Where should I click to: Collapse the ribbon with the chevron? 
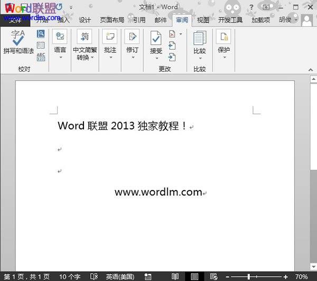tap(311, 70)
